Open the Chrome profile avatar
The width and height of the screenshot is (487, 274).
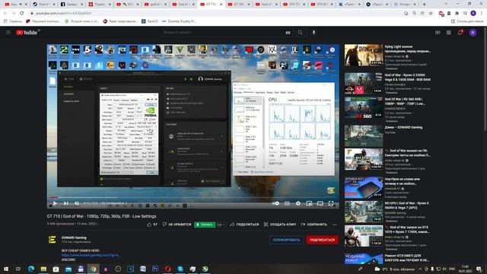[473, 14]
